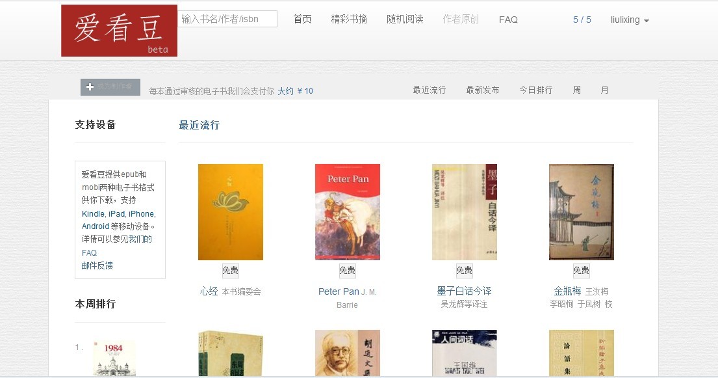Go to 首页 in the navigation
Viewport: 718px width, 378px height.
pos(302,20)
